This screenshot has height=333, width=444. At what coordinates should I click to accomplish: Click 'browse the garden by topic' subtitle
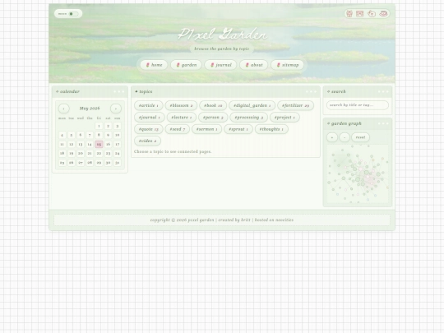pyautogui.click(x=222, y=49)
